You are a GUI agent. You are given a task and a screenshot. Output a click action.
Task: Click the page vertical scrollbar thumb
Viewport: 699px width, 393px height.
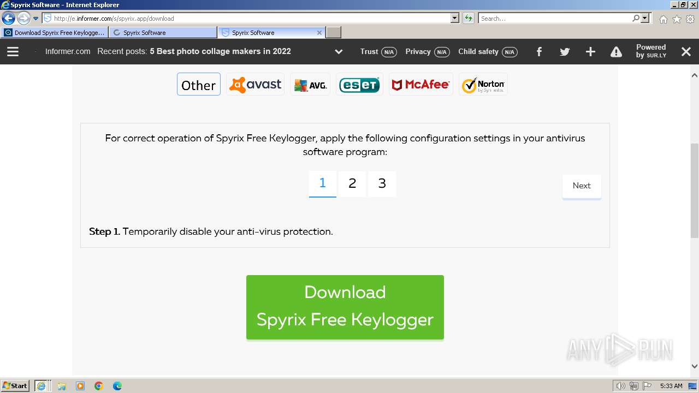pos(695,190)
